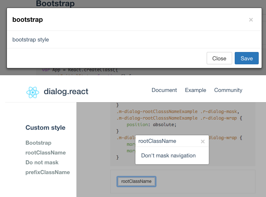Click the focused rootClassName demo button
The width and height of the screenshot is (266, 197).
(136, 181)
